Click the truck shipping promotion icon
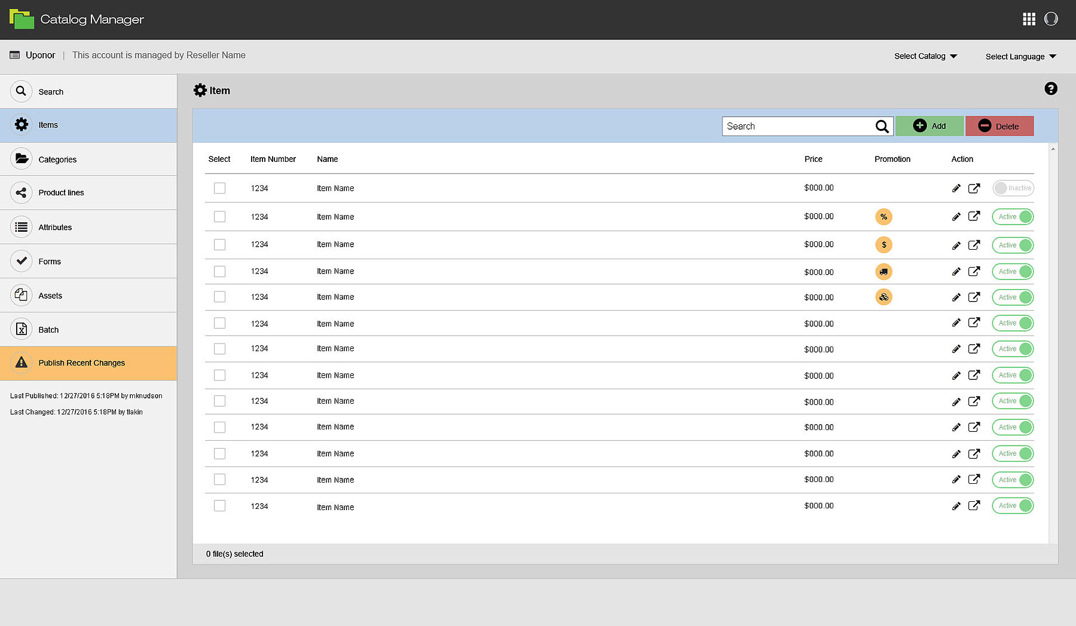 [884, 272]
